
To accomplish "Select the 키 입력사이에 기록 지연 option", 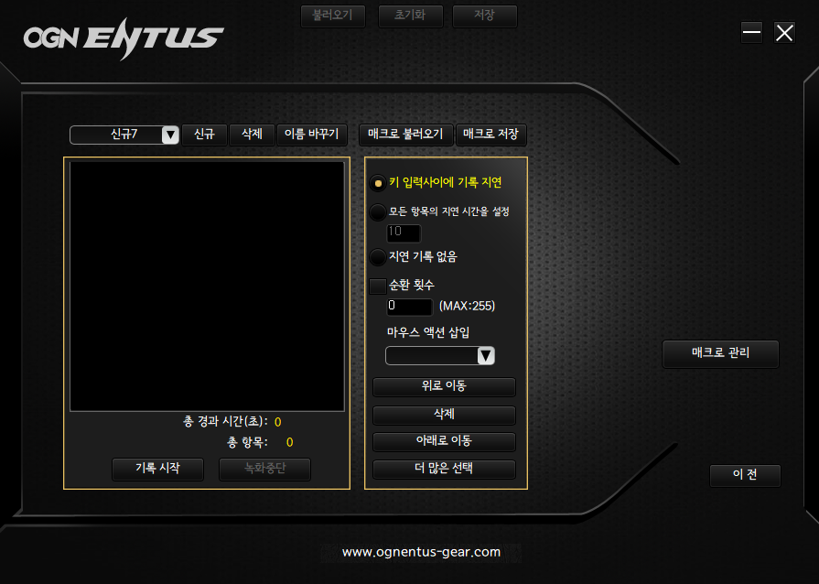I will (378, 183).
